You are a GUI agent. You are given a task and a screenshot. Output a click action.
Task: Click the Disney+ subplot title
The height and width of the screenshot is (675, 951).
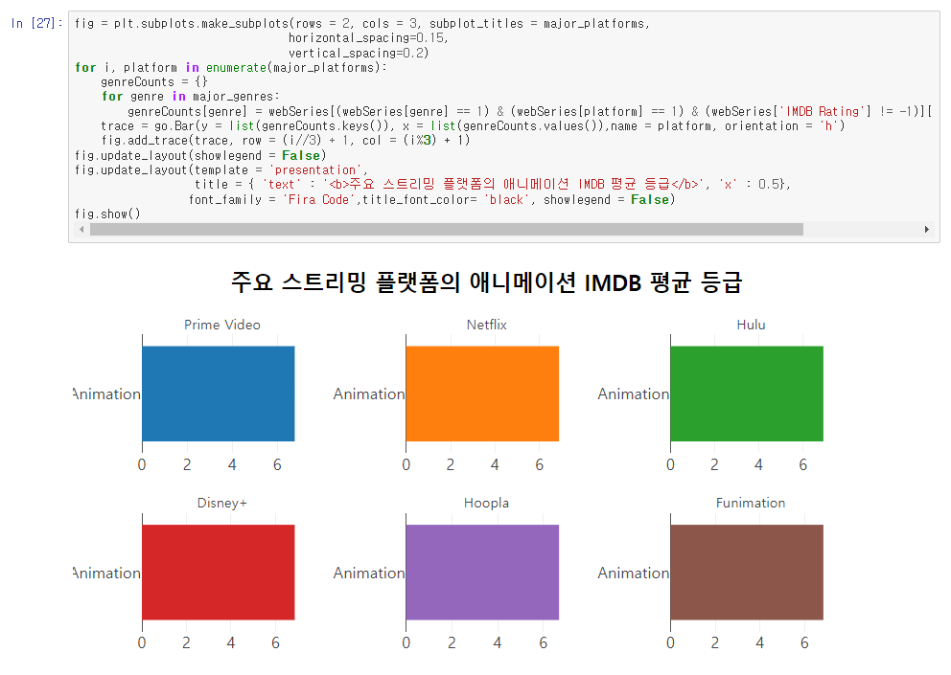coord(222,503)
